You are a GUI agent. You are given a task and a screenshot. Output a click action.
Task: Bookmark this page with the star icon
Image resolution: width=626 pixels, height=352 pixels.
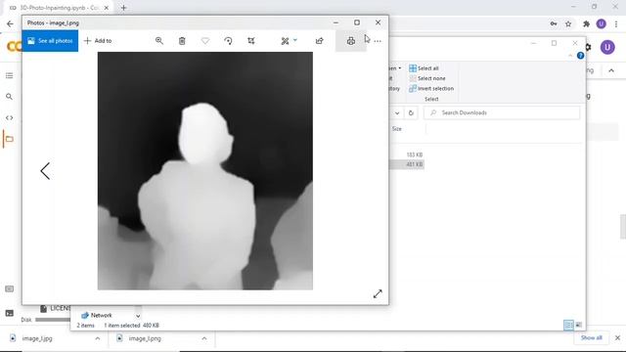pos(568,23)
